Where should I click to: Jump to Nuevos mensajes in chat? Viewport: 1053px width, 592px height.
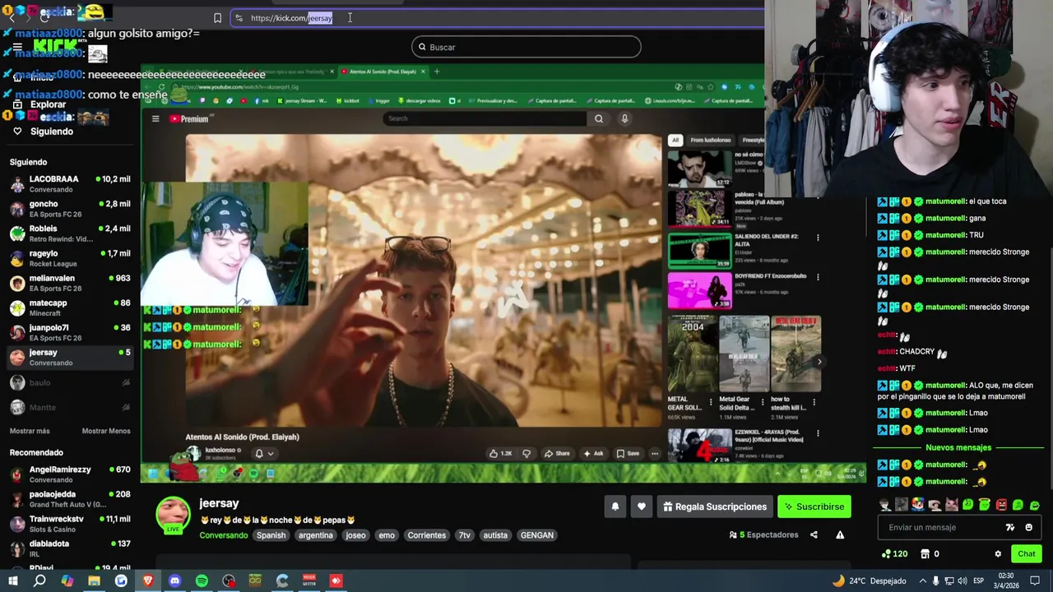(x=958, y=447)
